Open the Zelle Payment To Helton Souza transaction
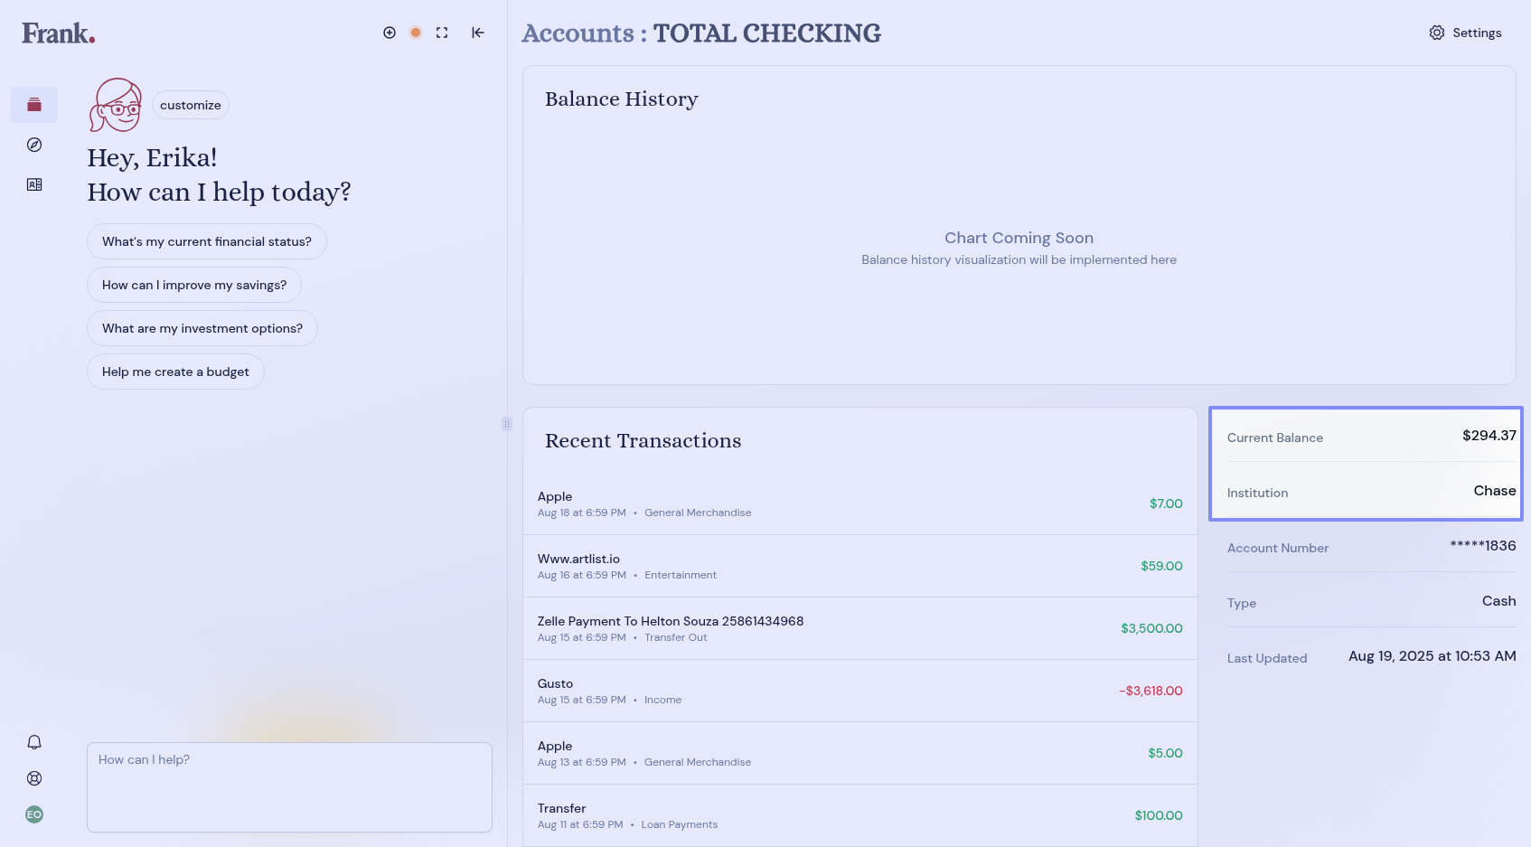Viewport: 1531px width, 847px height. (859, 628)
